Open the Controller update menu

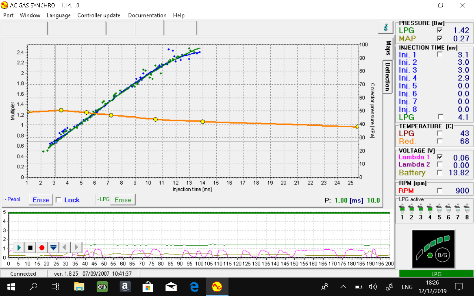[x=99, y=15]
